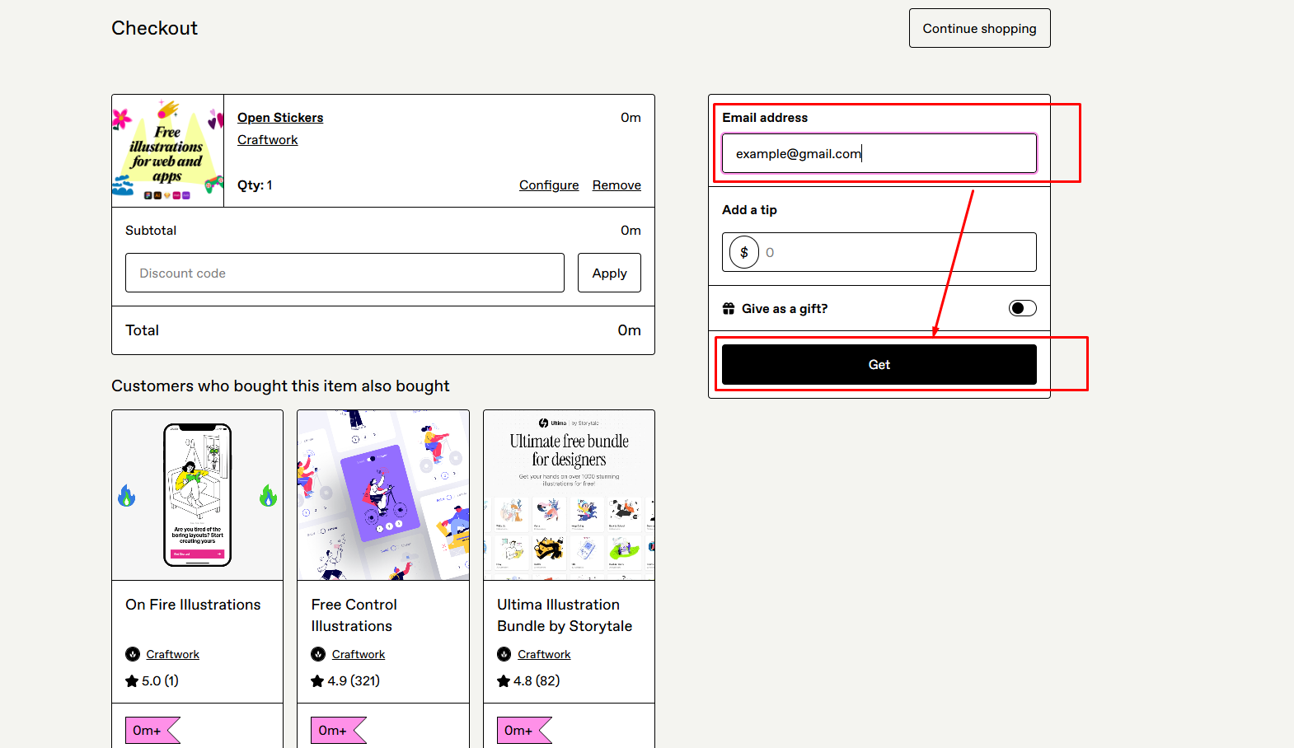Click Craftwork avatar icon under Free Control Illustrations

pos(318,654)
